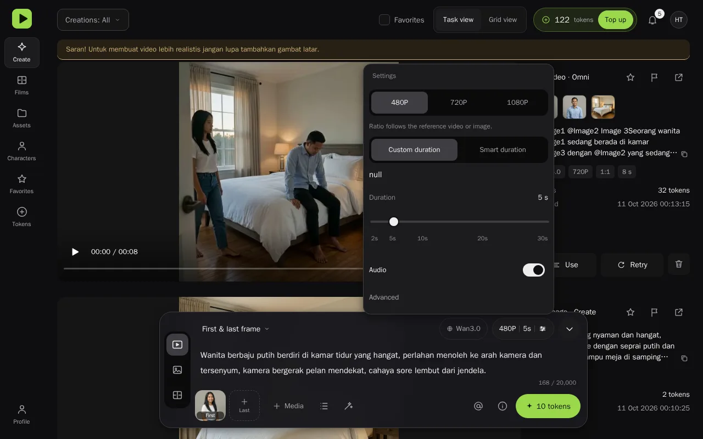The height and width of the screenshot is (439, 703).
Task: Open the Omni video task in new window
Action: click(x=679, y=77)
